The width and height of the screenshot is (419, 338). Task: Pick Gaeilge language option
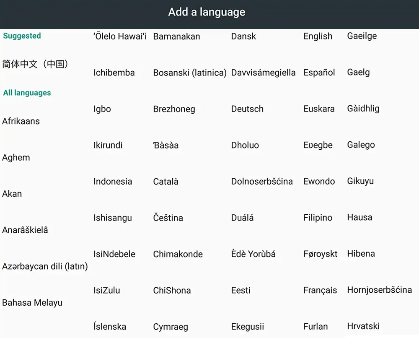362,36
